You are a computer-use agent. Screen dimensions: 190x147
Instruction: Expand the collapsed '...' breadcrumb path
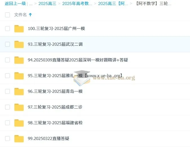tap(31, 4)
